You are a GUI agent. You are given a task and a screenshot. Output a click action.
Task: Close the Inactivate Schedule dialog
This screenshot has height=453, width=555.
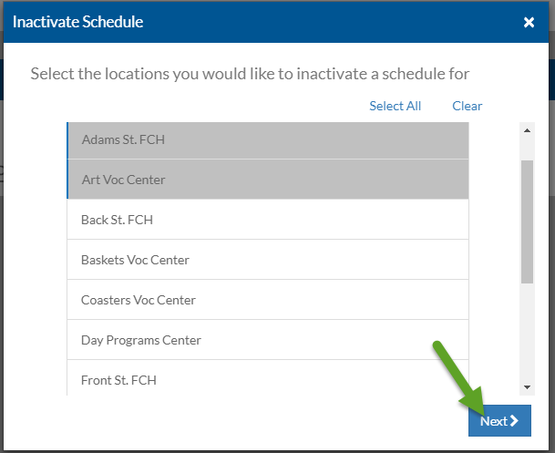[529, 22]
